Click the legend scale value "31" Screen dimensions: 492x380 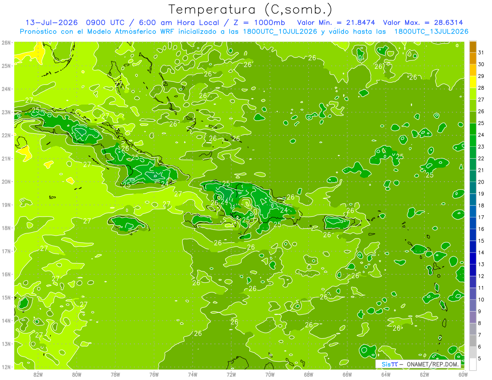481,53
